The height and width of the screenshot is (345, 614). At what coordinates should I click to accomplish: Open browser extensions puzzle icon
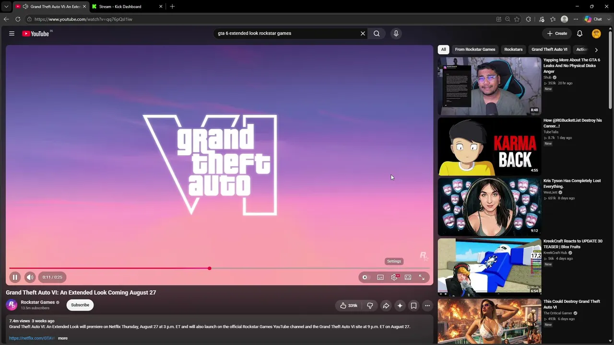coord(529,19)
